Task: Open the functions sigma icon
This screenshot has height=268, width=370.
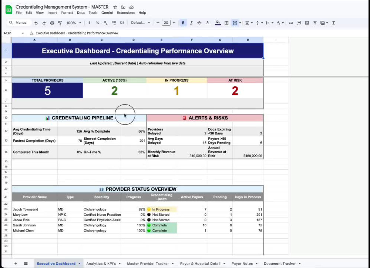Action: point(333,23)
